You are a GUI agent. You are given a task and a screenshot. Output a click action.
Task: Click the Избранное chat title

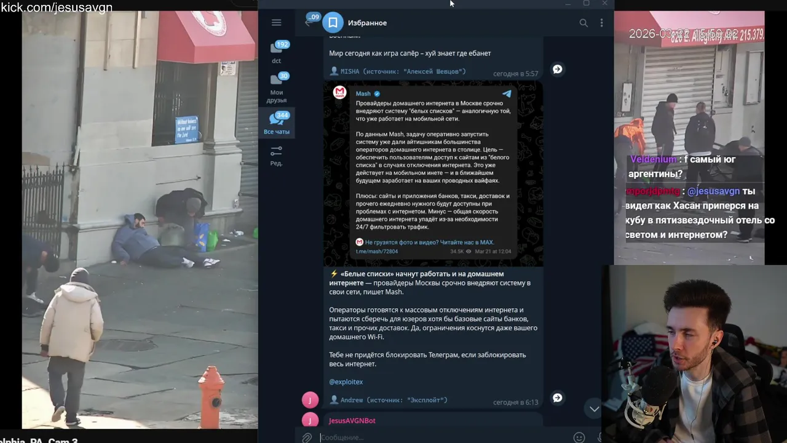[x=367, y=23]
